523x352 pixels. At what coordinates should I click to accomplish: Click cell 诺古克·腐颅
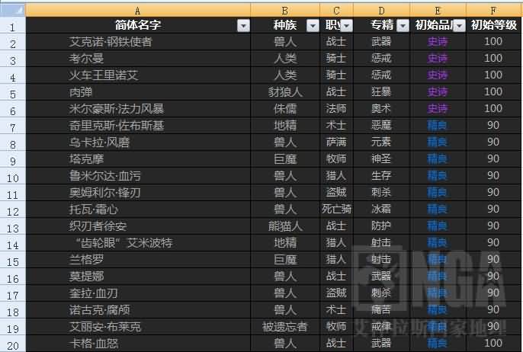[x=138, y=310]
